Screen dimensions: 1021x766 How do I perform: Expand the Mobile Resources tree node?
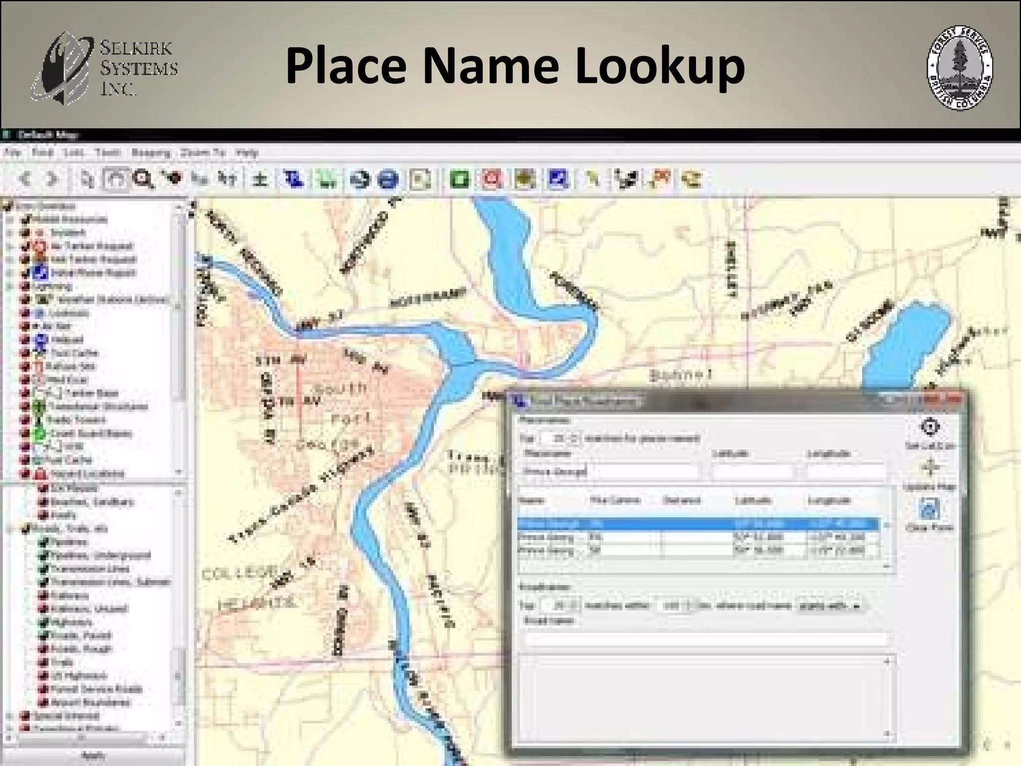pyautogui.click(x=8, y=219)
